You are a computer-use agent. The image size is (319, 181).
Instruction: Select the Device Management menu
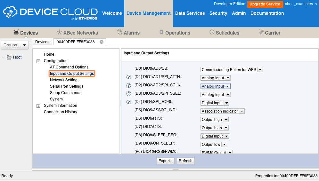pos(149,13)
